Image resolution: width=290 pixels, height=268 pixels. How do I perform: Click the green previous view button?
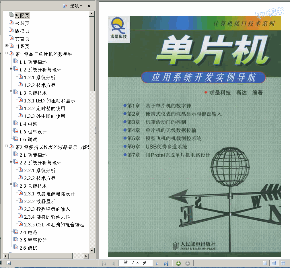click(x=178, y=263)
